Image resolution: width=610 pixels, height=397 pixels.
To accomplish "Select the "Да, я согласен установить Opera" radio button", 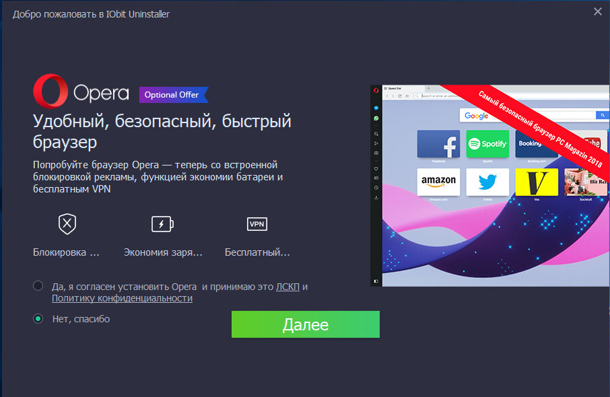I will click(38, 286).
